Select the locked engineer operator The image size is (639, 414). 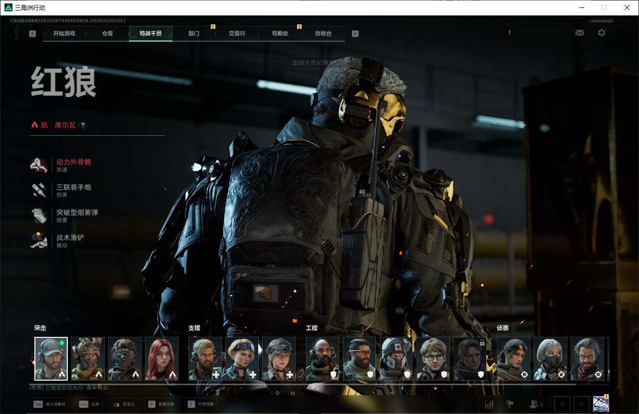[x=470, y=359]
